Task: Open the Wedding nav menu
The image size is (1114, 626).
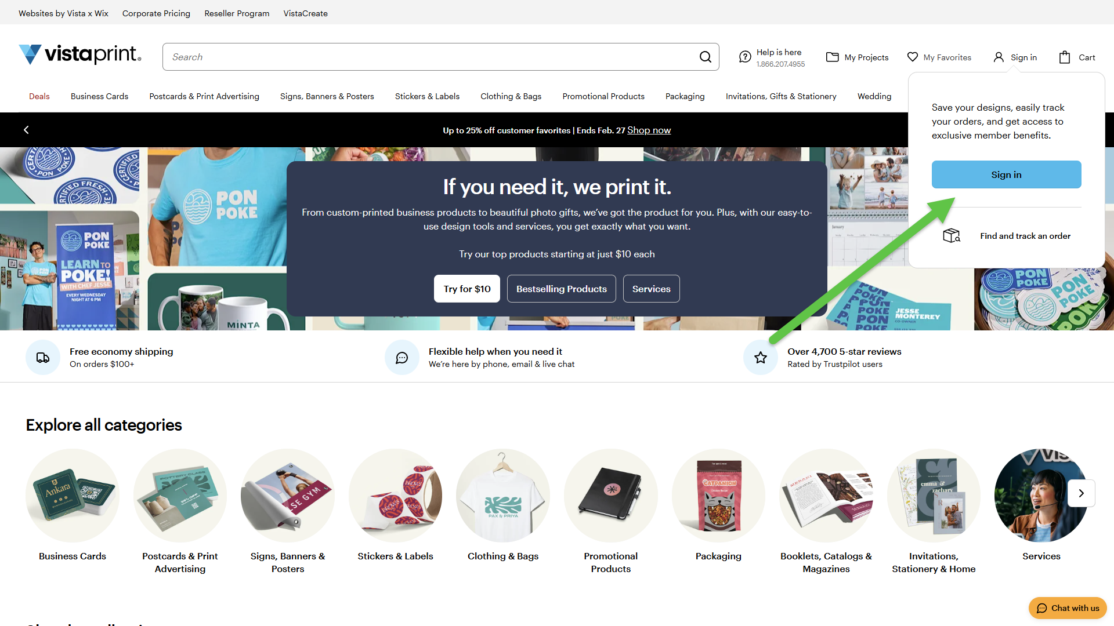Action: click(x=874, y=96)
